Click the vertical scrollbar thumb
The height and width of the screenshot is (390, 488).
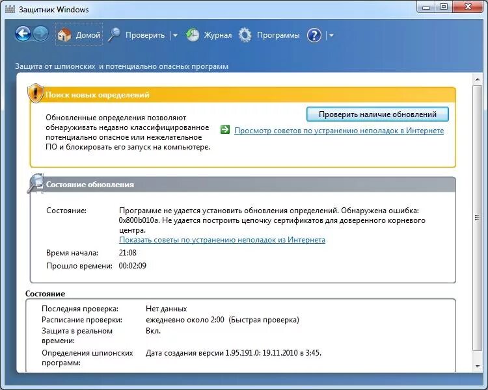(478, 218)
